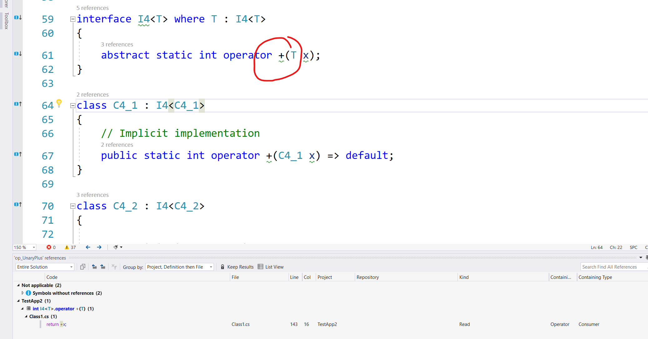Open the return +x reference result
648x339 pixels.
57,324
